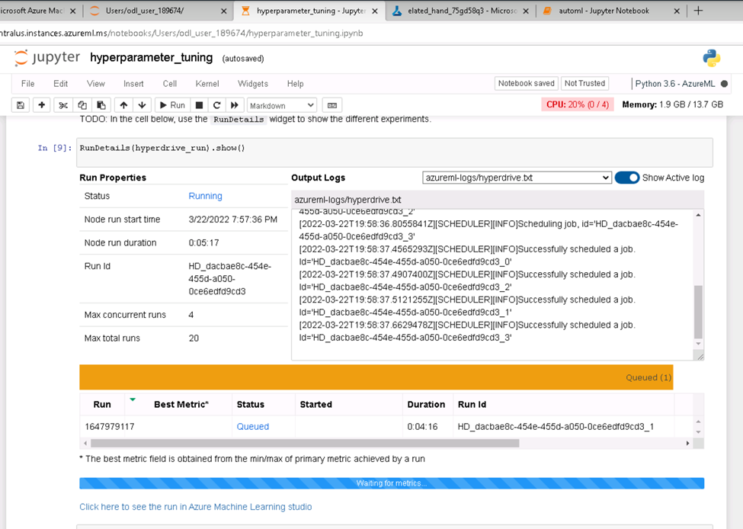This screenshot has height=529, width=743.
Task: Switch to the elated_hand_75gd58q3 Microsoft tab
Action: (x=462, y=11)
